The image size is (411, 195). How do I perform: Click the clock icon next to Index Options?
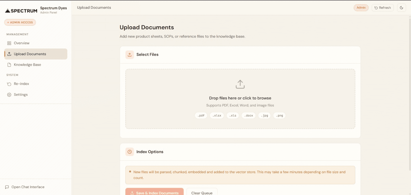tap(129, 152)
